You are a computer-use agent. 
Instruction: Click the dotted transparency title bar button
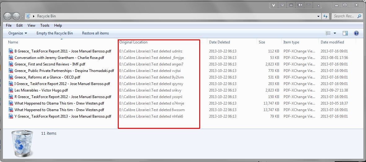tap(291, 5)
